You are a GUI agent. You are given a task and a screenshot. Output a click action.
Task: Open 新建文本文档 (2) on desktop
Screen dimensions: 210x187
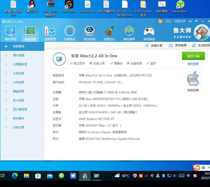[13, 8]
